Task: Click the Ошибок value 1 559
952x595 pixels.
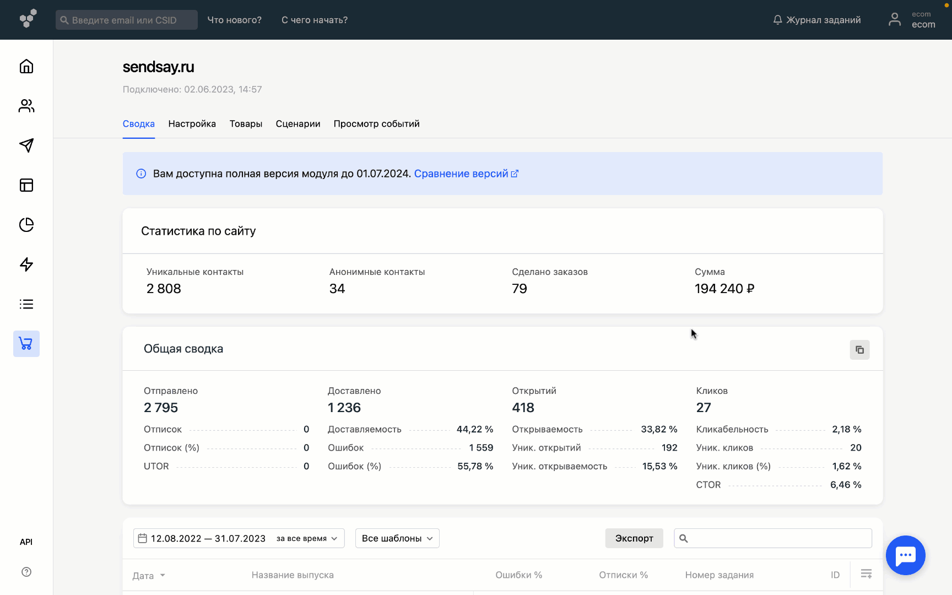Action: pos(481,448)
